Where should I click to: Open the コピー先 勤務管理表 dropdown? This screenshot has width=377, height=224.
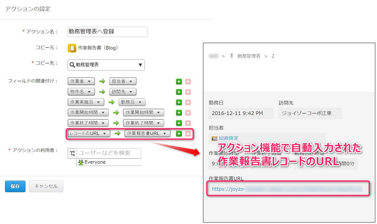(x=106, y=65)
